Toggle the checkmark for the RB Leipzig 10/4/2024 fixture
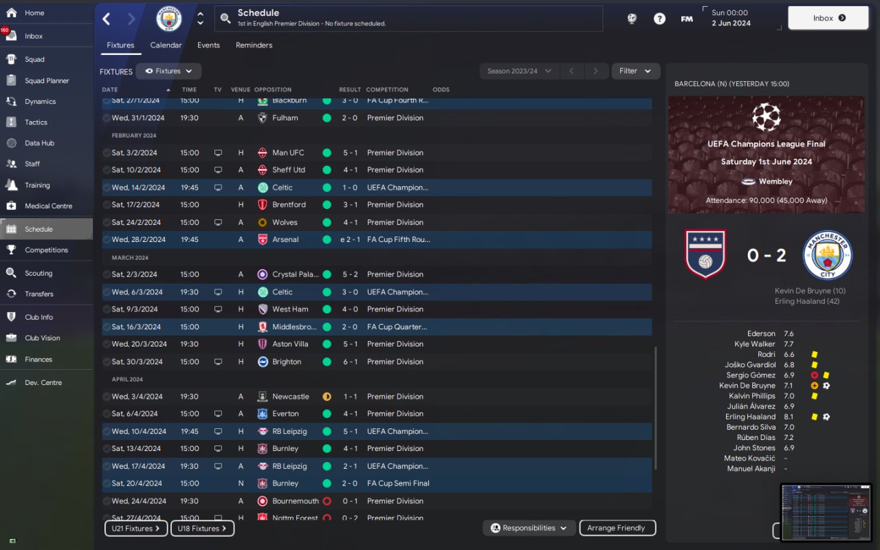The height and width of the screenshot is (550, 880). (107, 432)
